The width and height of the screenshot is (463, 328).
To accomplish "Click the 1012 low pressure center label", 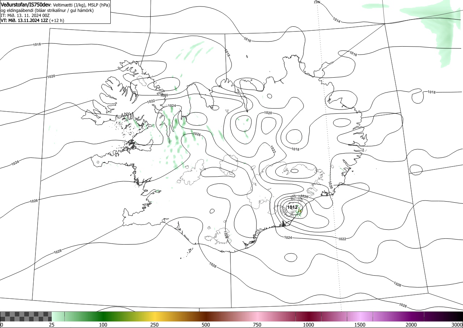I will (292, 207).
